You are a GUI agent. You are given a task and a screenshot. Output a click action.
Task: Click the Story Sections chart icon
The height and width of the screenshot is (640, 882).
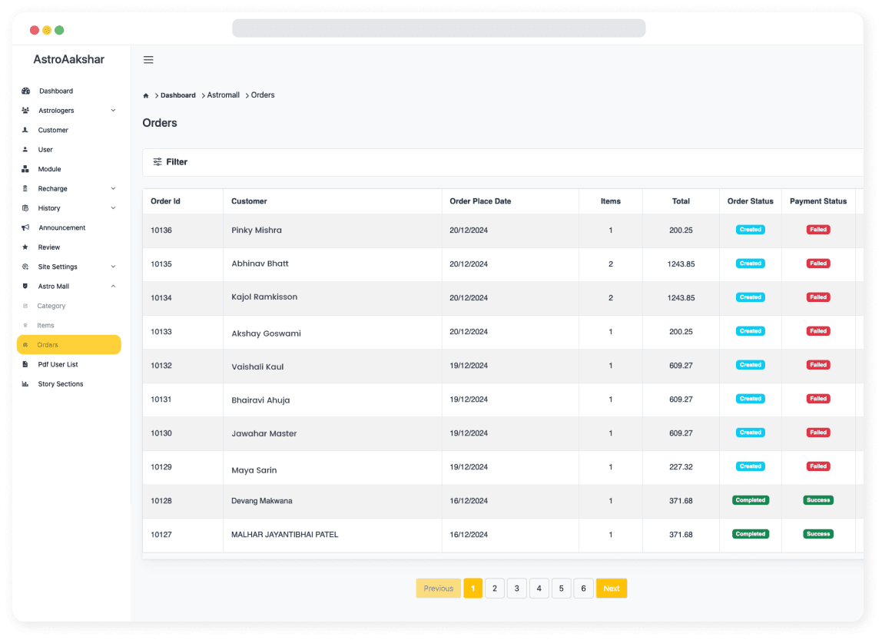26,383
